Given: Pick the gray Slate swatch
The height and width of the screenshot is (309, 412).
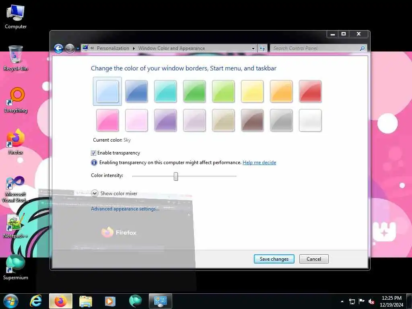Looking at the screenshot, I should point(281,120).
